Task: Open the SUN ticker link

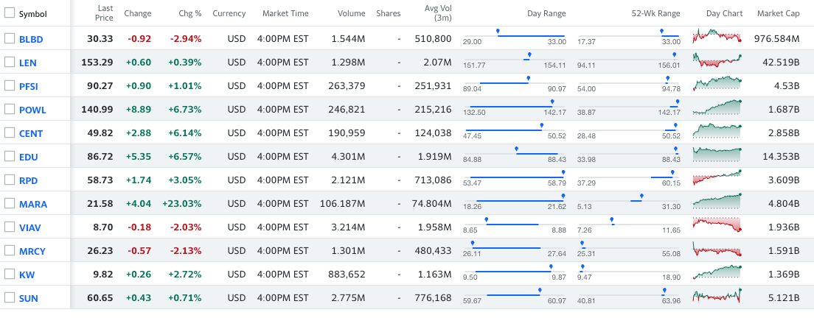Action: pos(29,298)
